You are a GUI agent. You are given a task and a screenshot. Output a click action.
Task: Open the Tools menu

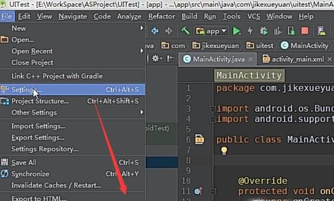click(231, 17)
